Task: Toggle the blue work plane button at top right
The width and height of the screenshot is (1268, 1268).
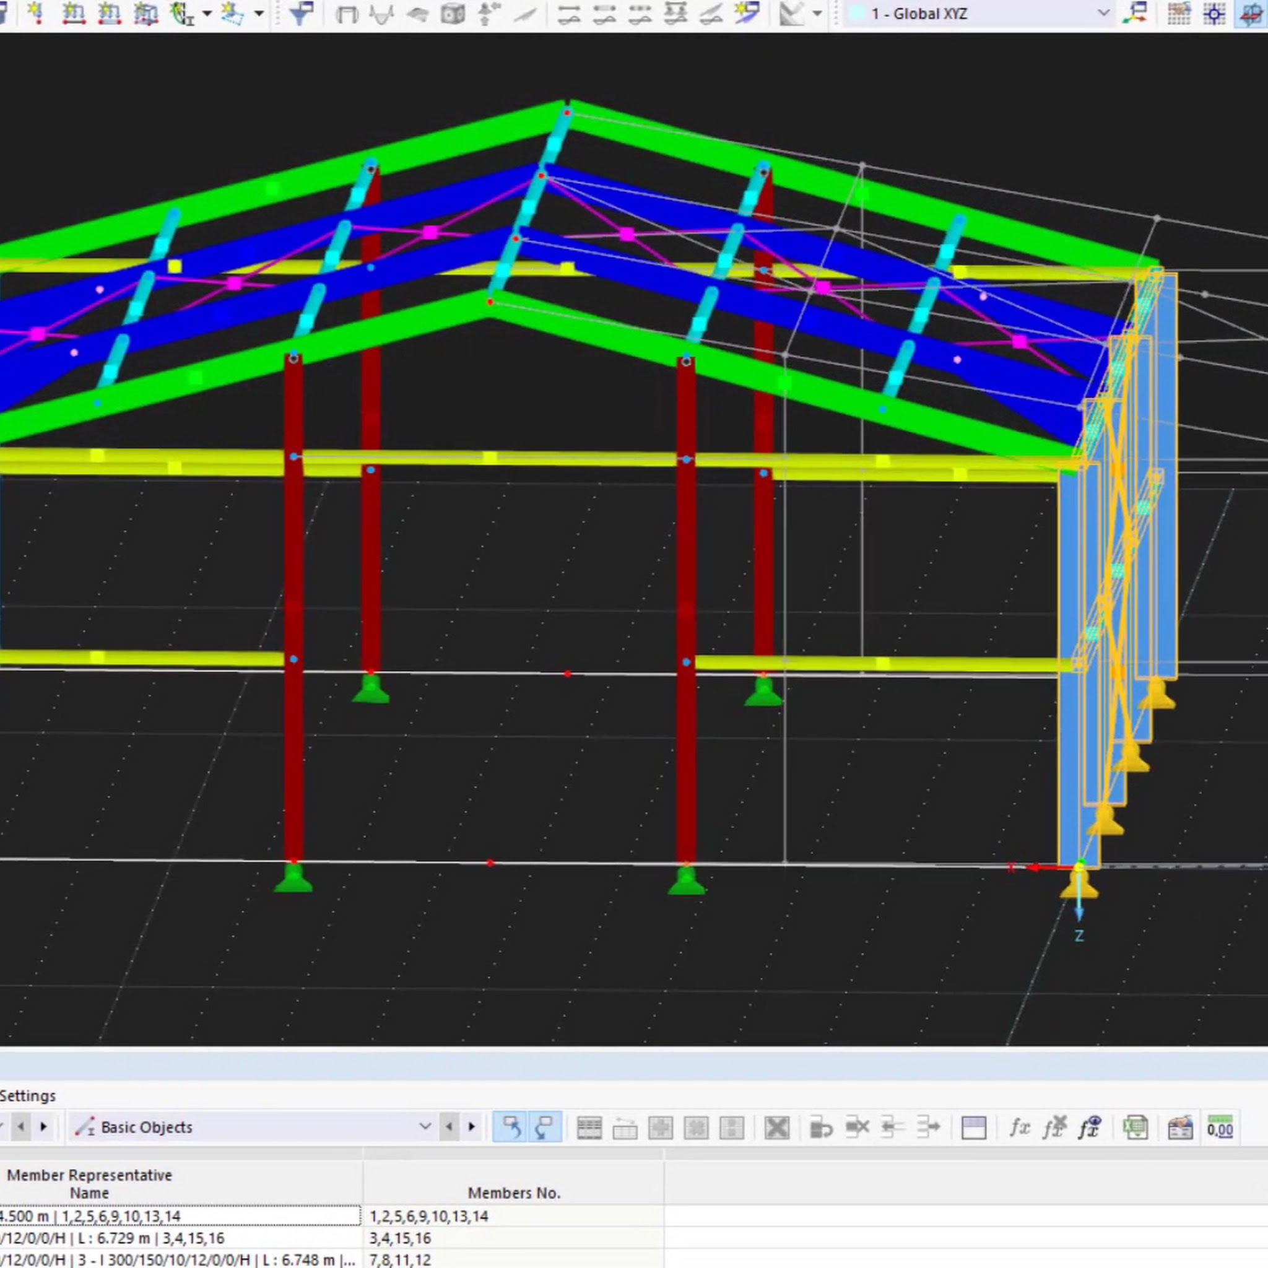Action: tap(1250, 14)
